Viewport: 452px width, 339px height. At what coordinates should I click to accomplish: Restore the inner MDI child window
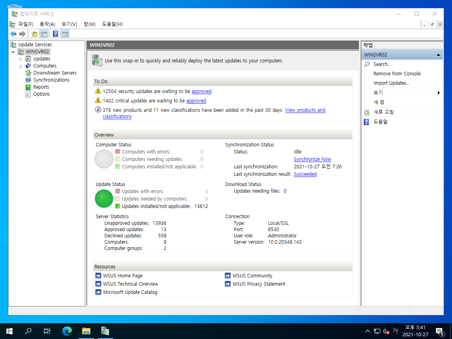432,24
